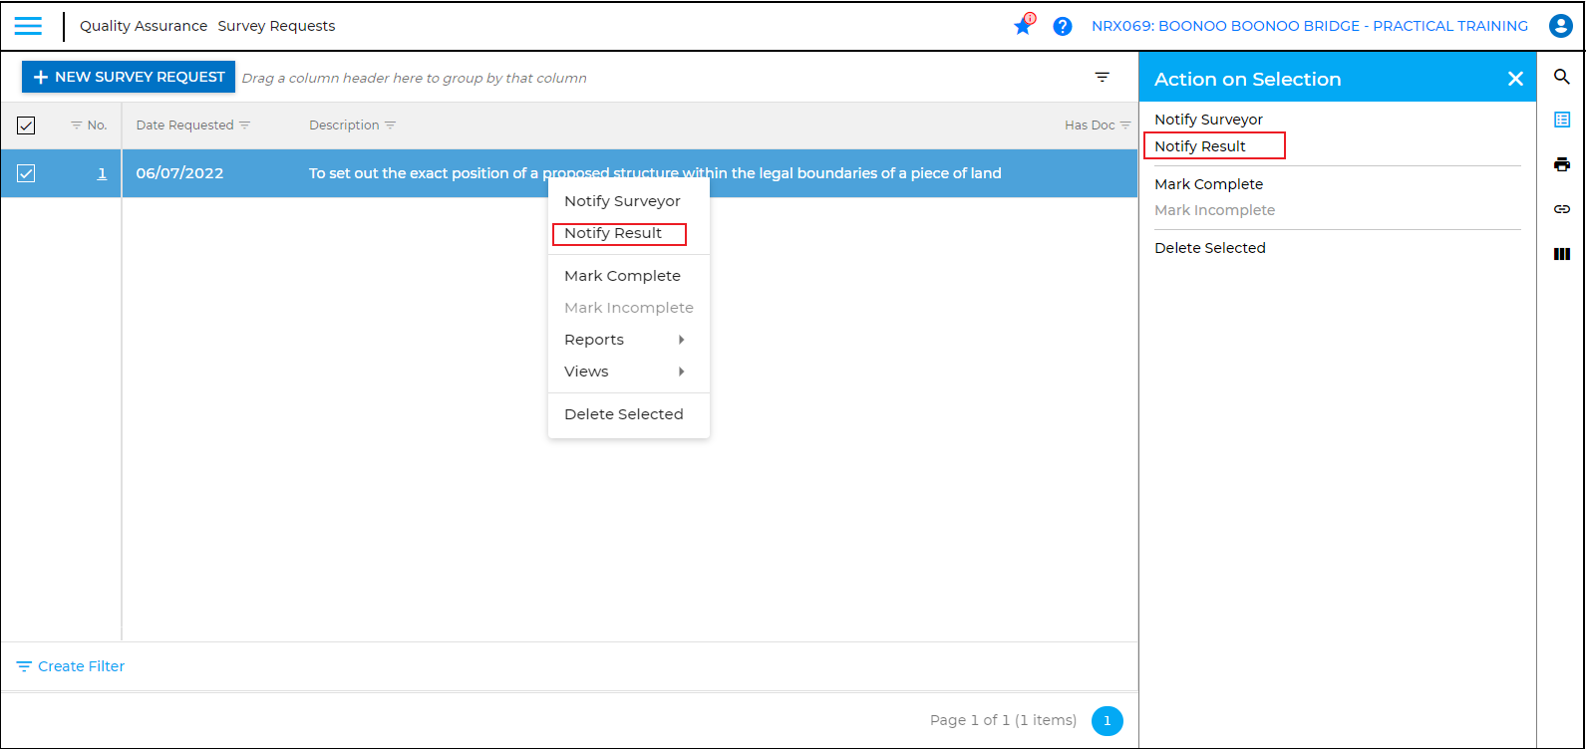This screenshot has height=749, width=1586.
Task: Click the link icon in sidebar
Action: tap(1562, 209)
